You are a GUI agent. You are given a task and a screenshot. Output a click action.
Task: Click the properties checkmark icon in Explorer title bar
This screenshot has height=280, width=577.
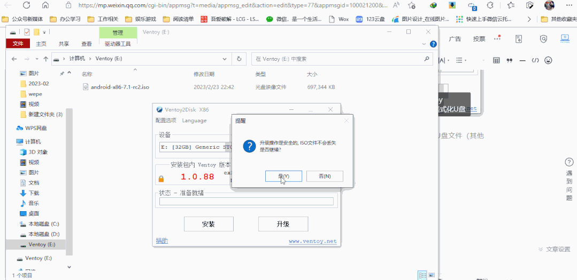(27, 32)
